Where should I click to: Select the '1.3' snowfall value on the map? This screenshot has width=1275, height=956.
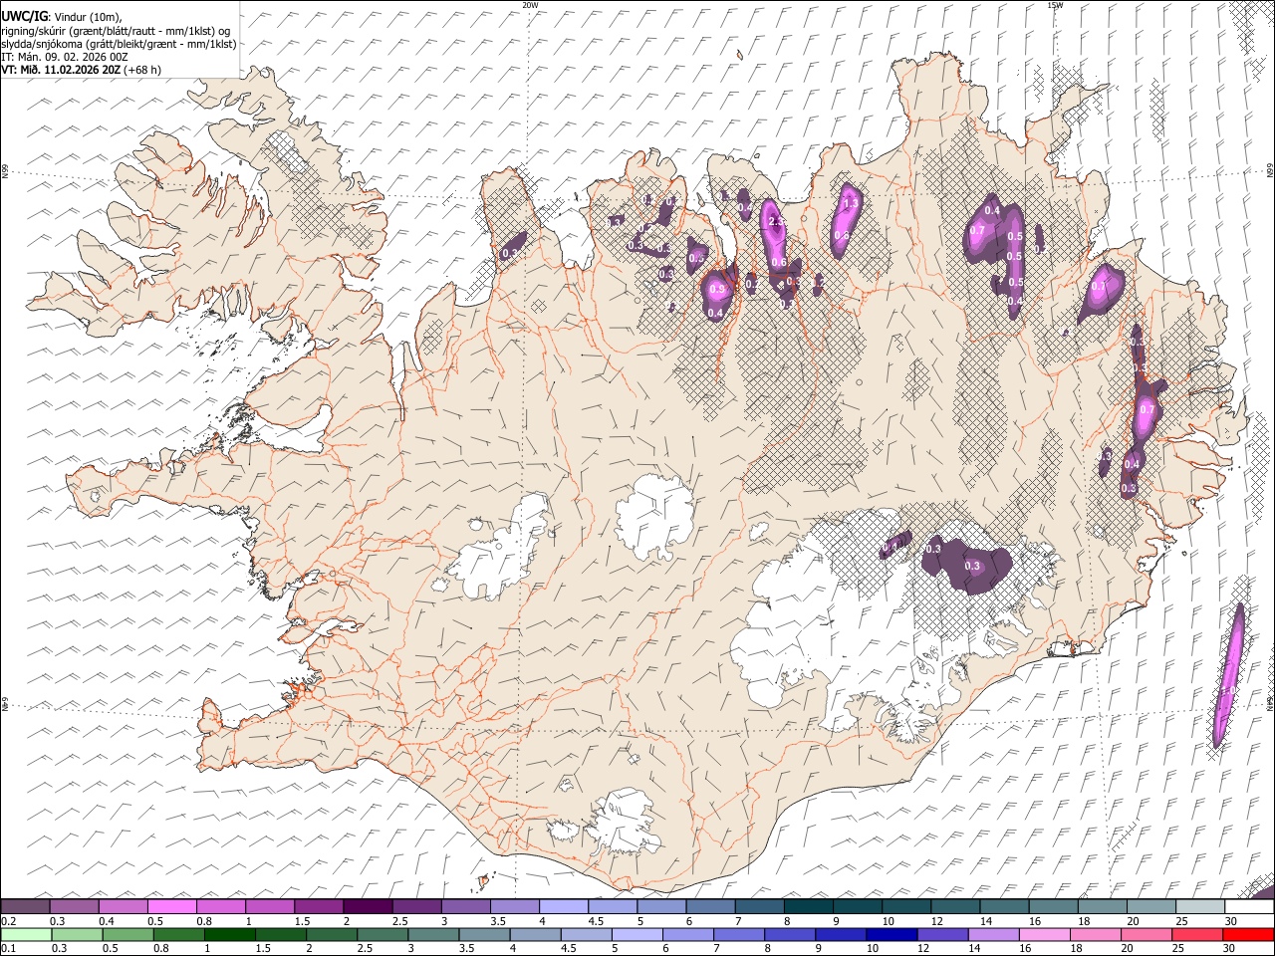[x=850, y=203]
